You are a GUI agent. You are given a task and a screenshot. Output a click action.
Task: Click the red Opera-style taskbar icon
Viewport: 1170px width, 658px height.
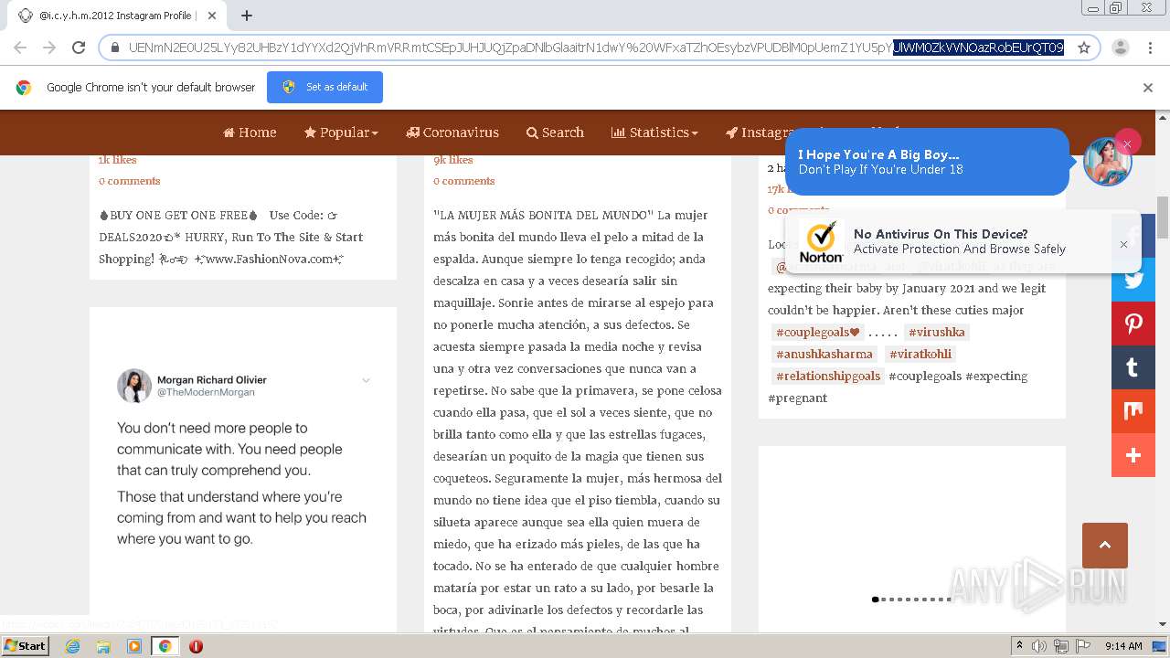pos(196,646)
